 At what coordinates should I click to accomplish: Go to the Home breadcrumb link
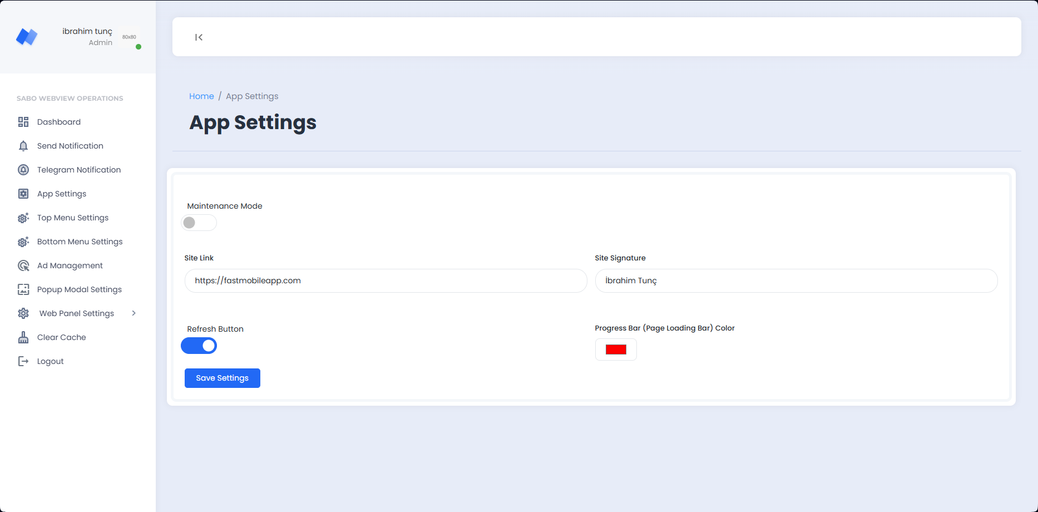[x=201, y=96]
